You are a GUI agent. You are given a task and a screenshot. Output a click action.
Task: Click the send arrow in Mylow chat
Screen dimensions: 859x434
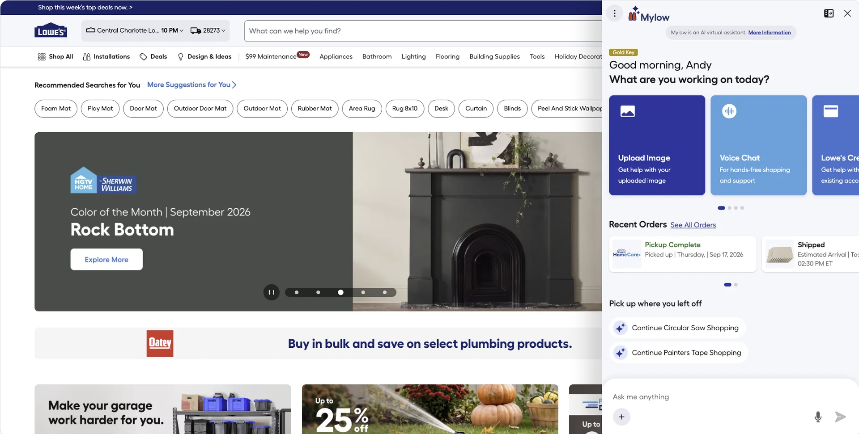click(840, 417)
